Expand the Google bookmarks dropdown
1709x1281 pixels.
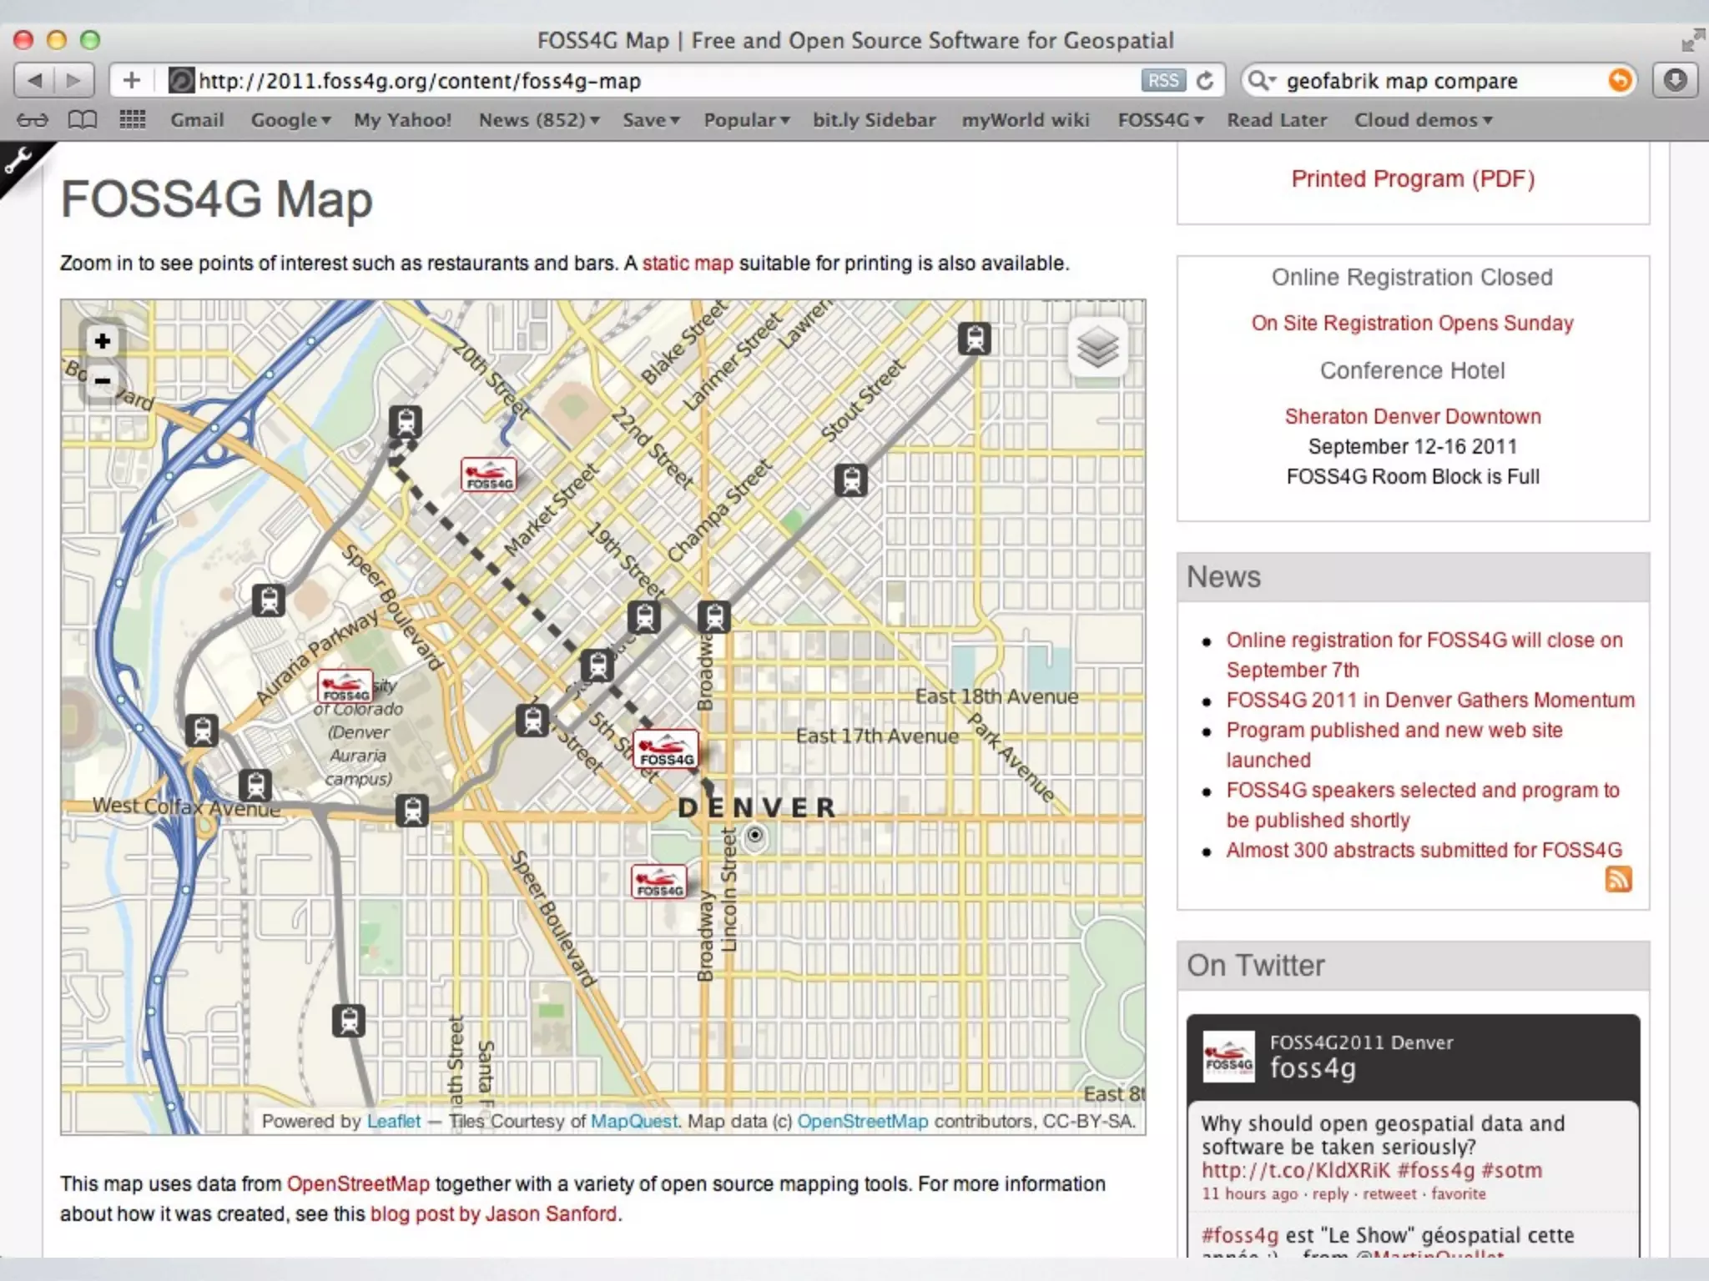(290, 120)
